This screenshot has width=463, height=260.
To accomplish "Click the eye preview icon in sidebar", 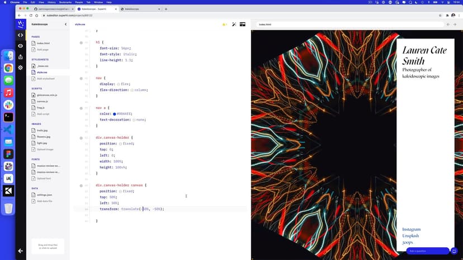I will [21, 46].
